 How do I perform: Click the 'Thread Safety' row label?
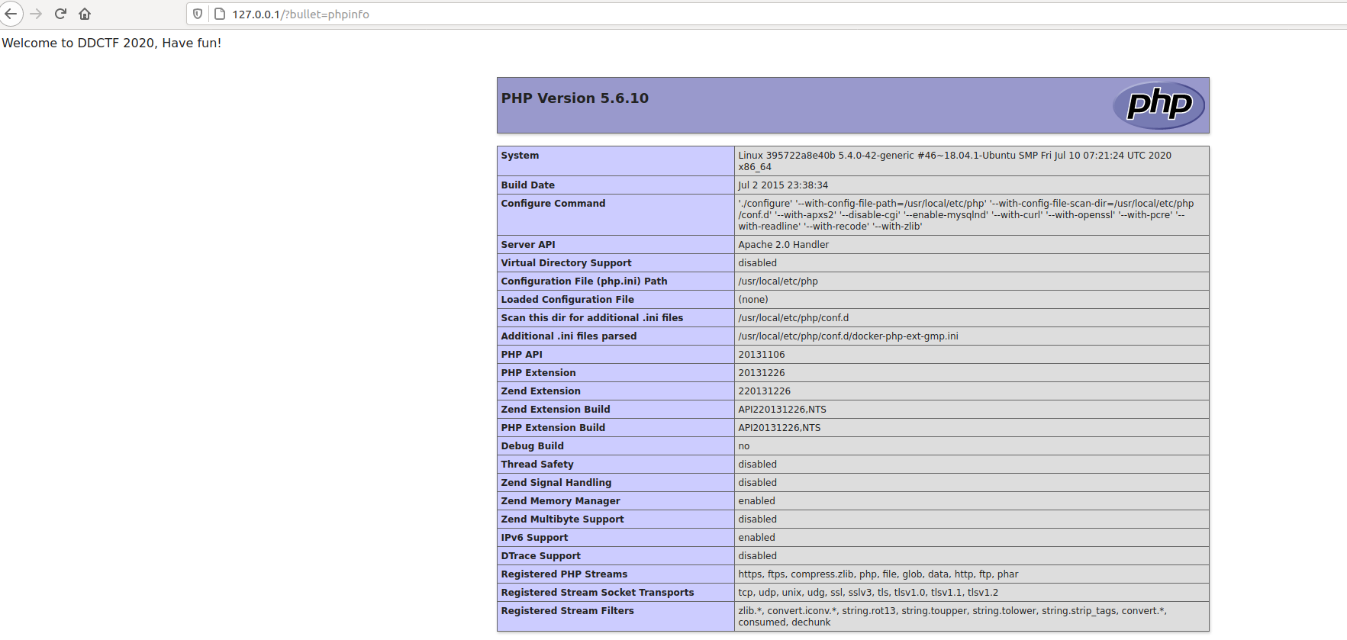(537, 465)
